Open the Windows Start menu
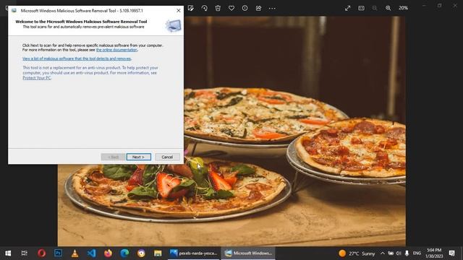The height and width of the screenshot is (260, 463). 8,253
